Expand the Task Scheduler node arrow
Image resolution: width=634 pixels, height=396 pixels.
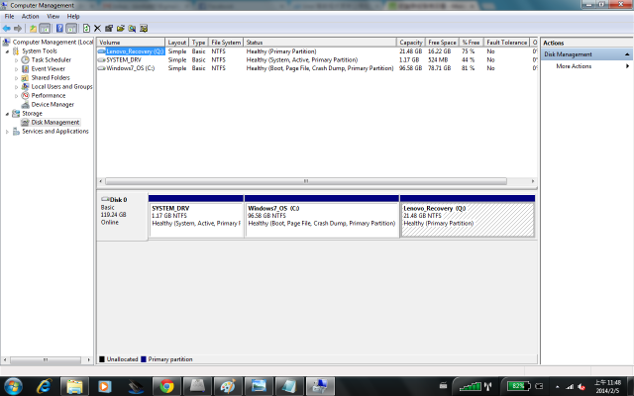coord(17,60)
